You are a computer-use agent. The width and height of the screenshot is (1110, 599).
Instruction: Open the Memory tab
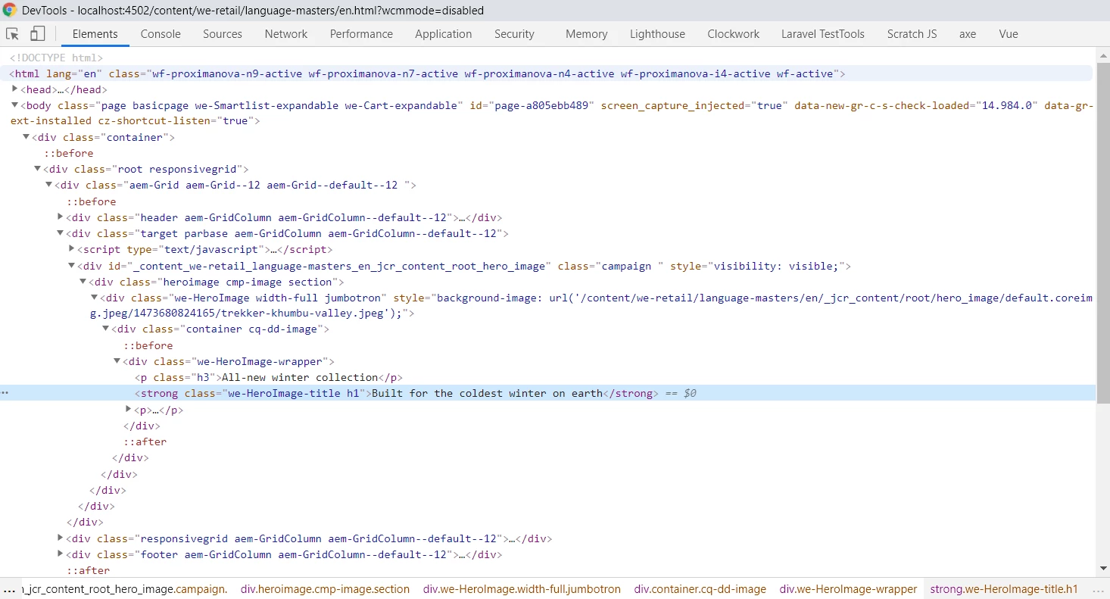pyautogui.click(x=586, y=34)
